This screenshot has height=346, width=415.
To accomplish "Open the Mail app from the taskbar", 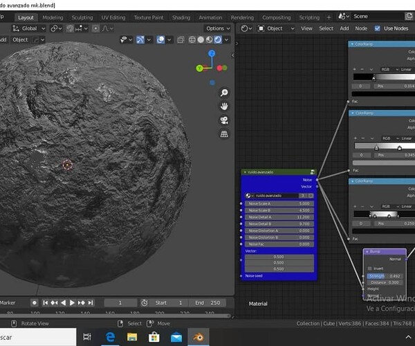I will click(x=176, y=338).
